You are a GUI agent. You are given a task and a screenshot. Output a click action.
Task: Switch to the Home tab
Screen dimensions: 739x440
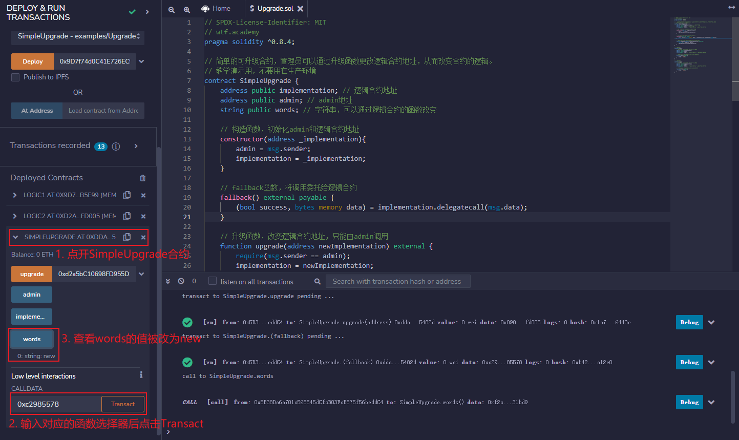point(216,9)
